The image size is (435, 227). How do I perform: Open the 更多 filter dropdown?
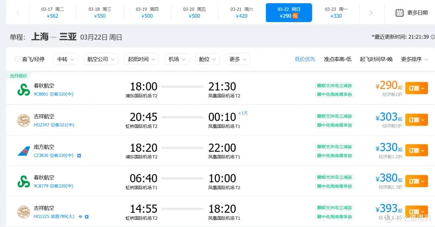238,59
